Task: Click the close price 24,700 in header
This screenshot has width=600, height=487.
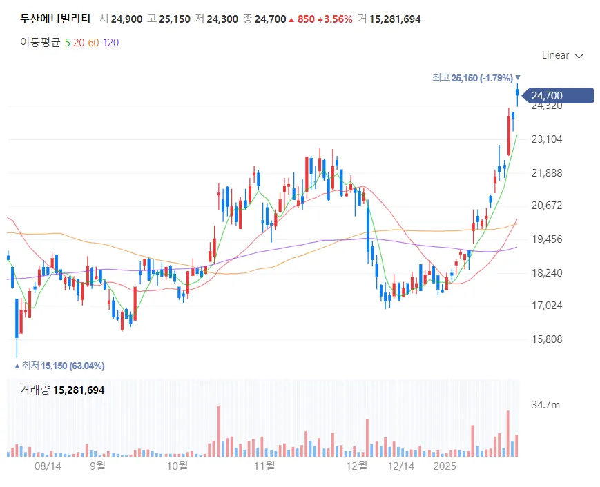Action: pyautogui.click(x=270, y=19)
